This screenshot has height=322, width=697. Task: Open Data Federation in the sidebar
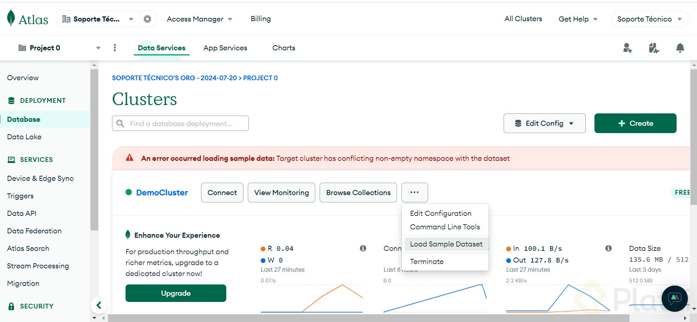tap(34, 231)
